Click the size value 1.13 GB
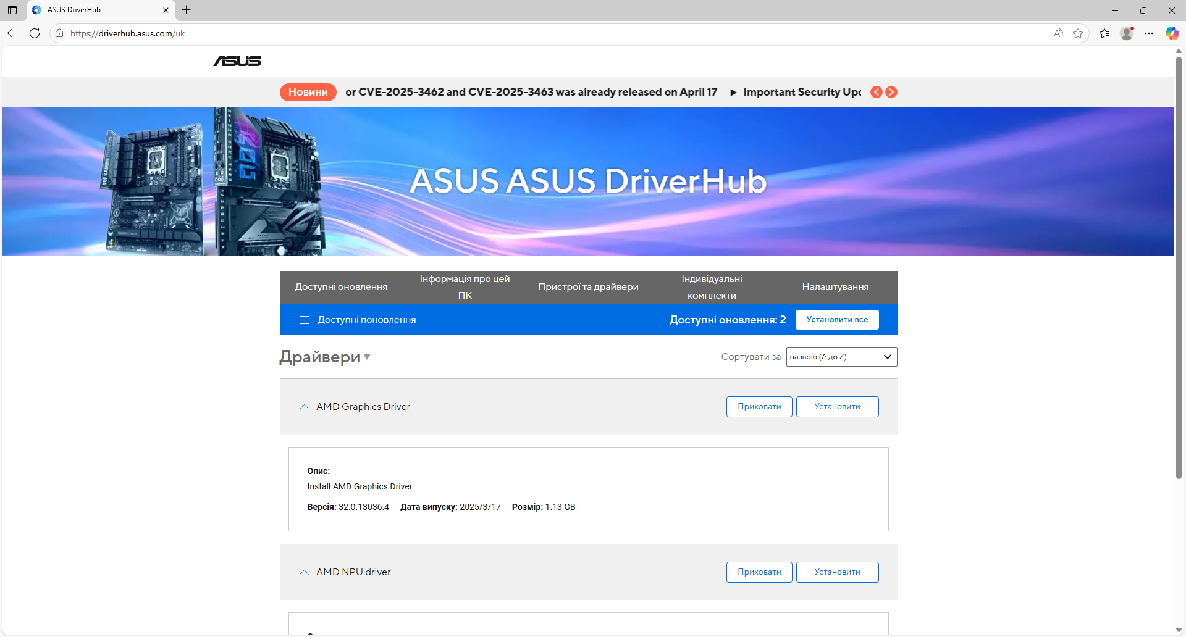 click(x=560, y=507)
